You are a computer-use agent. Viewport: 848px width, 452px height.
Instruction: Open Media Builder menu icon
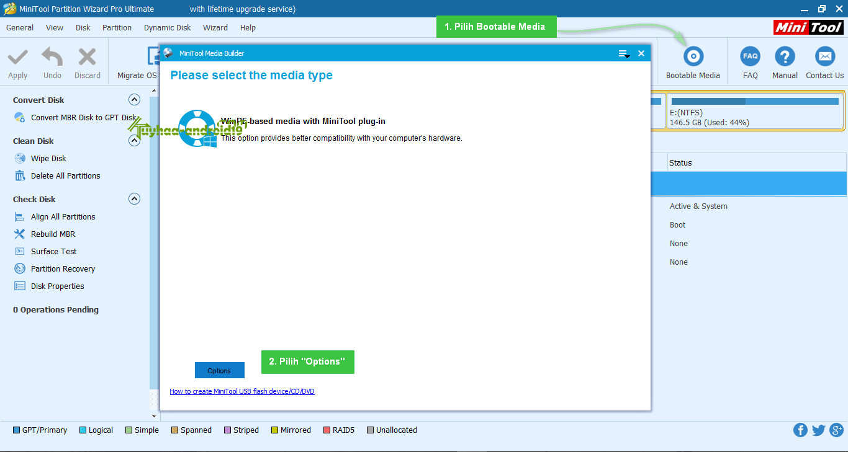[x=624, y=54]
